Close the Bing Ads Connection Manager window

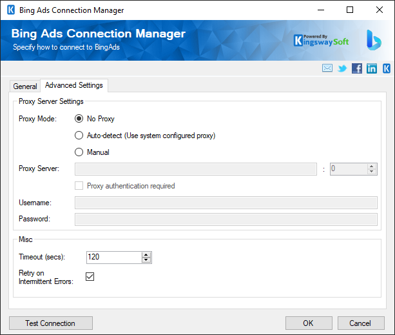pos(380,10)
